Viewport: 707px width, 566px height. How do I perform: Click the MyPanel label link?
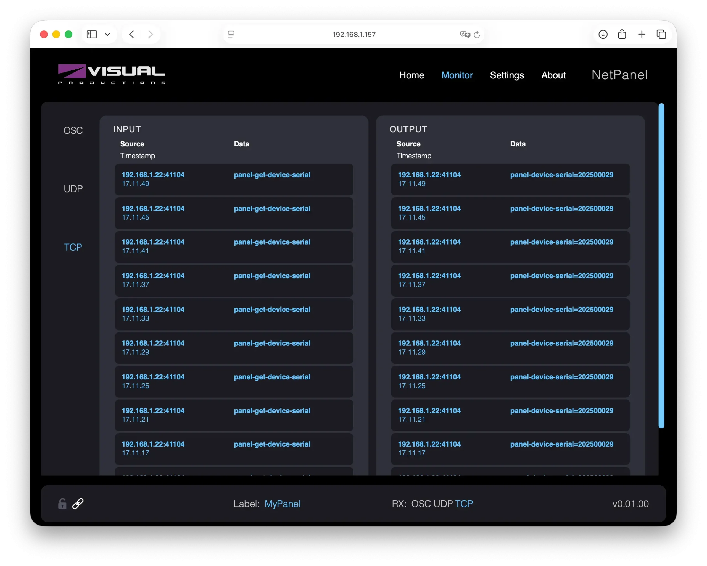(282, 504)
